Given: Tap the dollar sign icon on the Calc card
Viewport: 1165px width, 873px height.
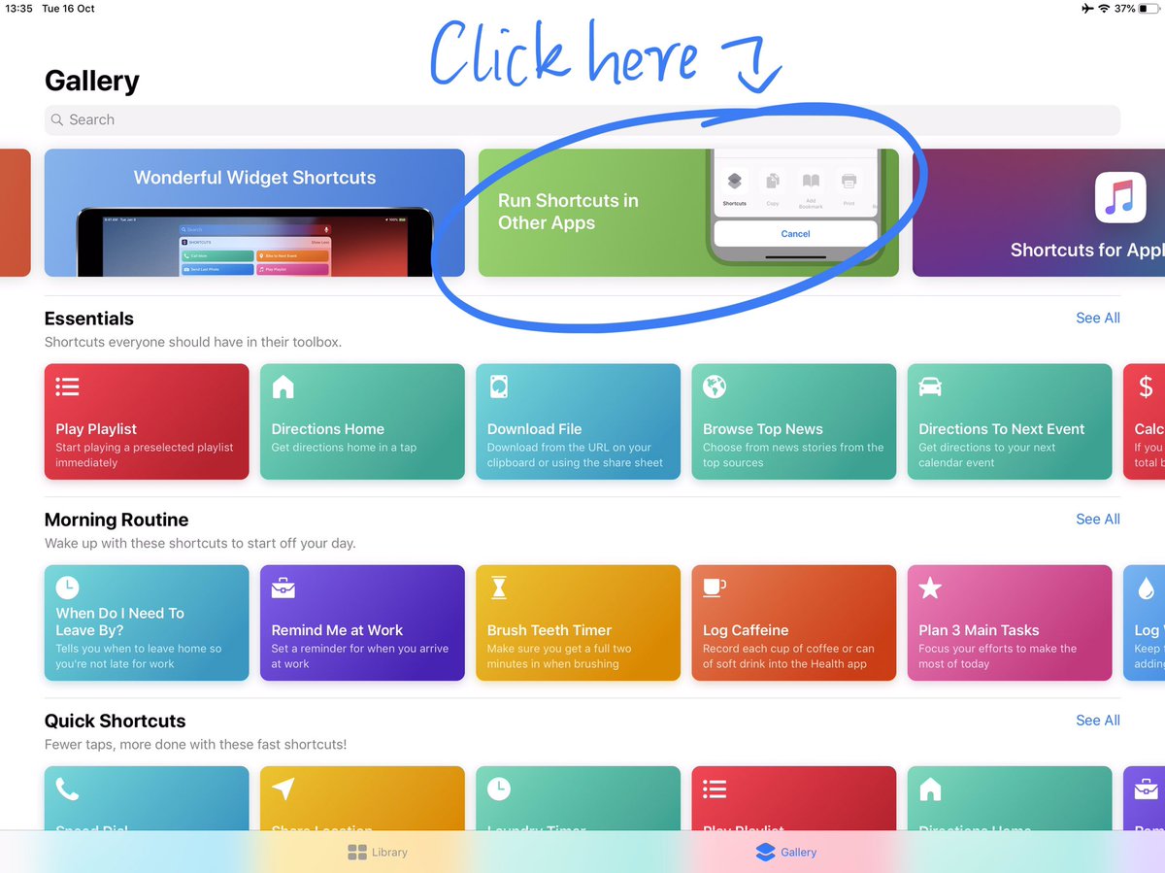Looking at the screenshot, I should coord(1146,386).
